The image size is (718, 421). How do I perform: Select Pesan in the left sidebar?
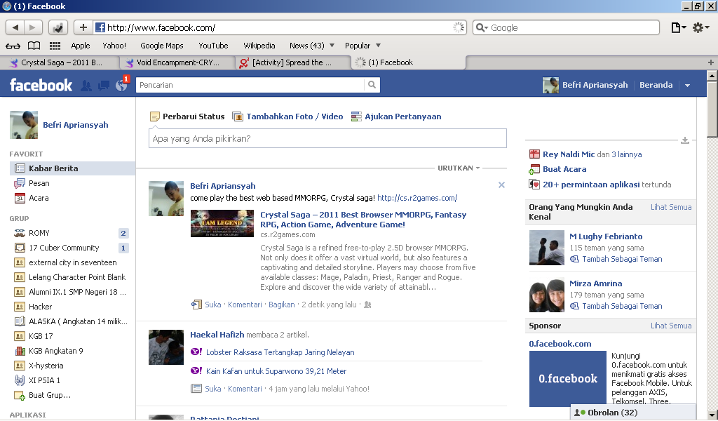pos(39,183)
